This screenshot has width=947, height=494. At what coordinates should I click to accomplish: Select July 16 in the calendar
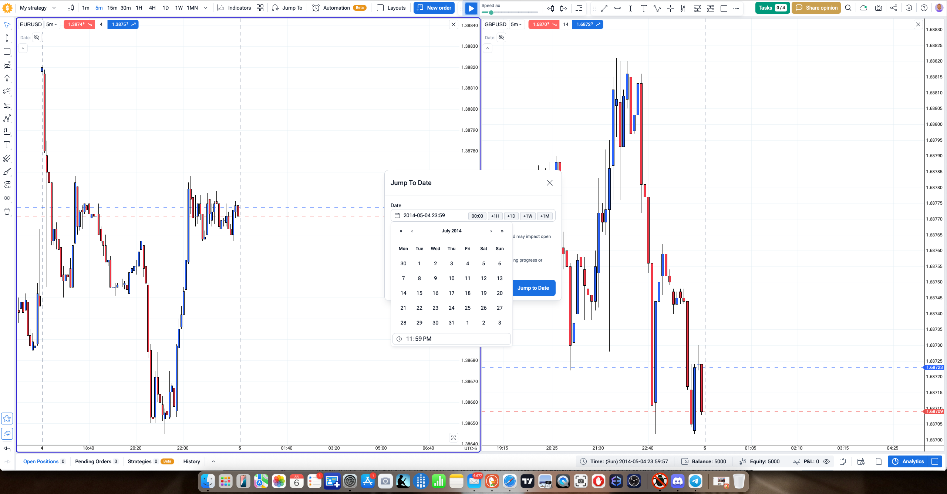click(435, 293)
